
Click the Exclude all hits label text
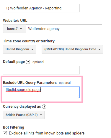pyautogui.click(x=47, y=133)
